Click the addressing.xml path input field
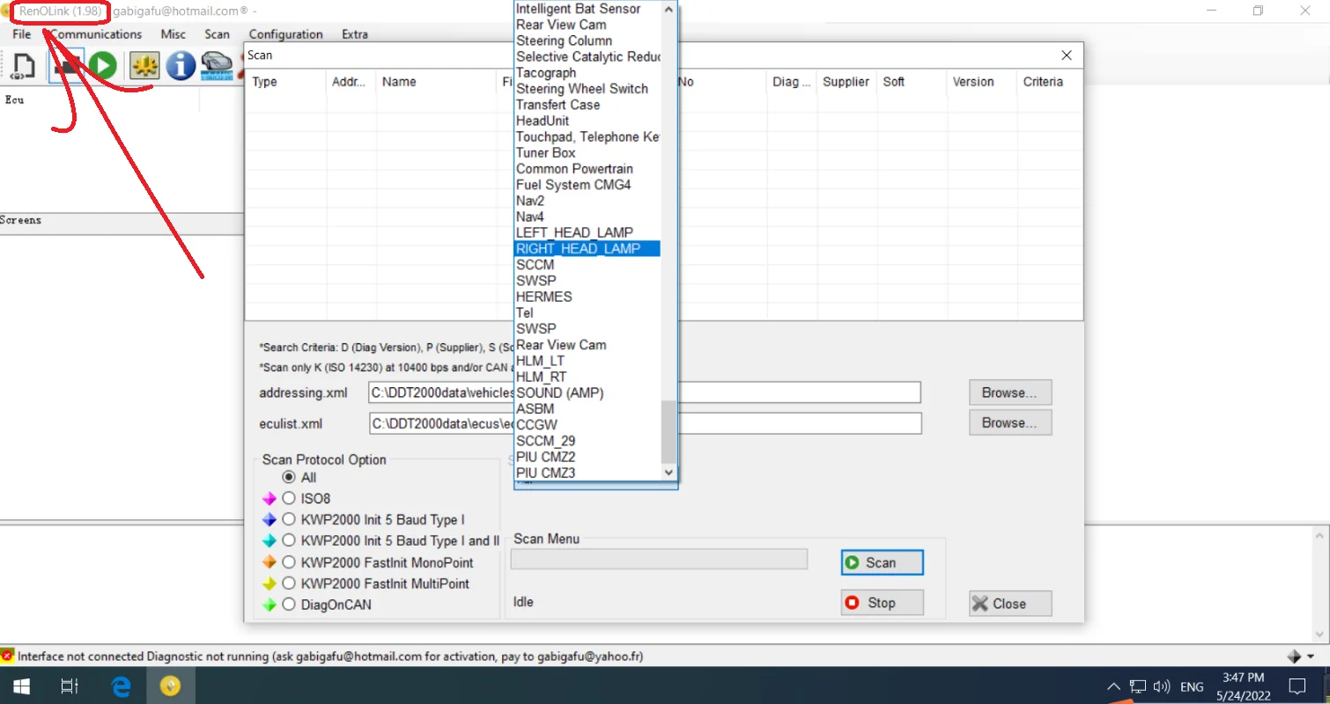 (645, 392)
